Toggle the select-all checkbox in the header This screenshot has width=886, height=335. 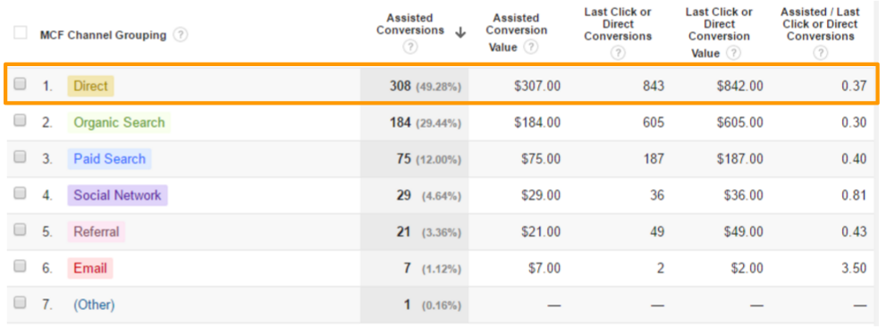tap(21, 33)
